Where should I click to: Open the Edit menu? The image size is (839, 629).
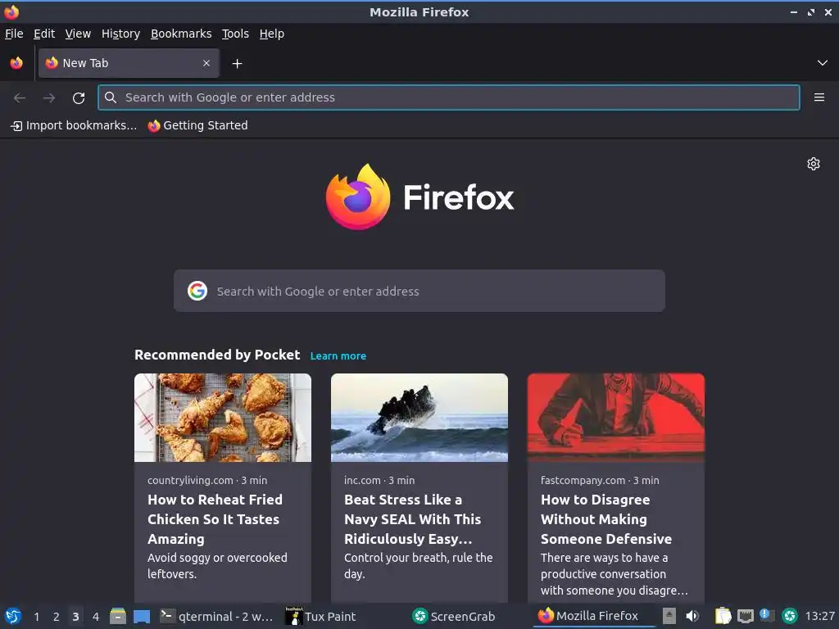pos(44,34)
